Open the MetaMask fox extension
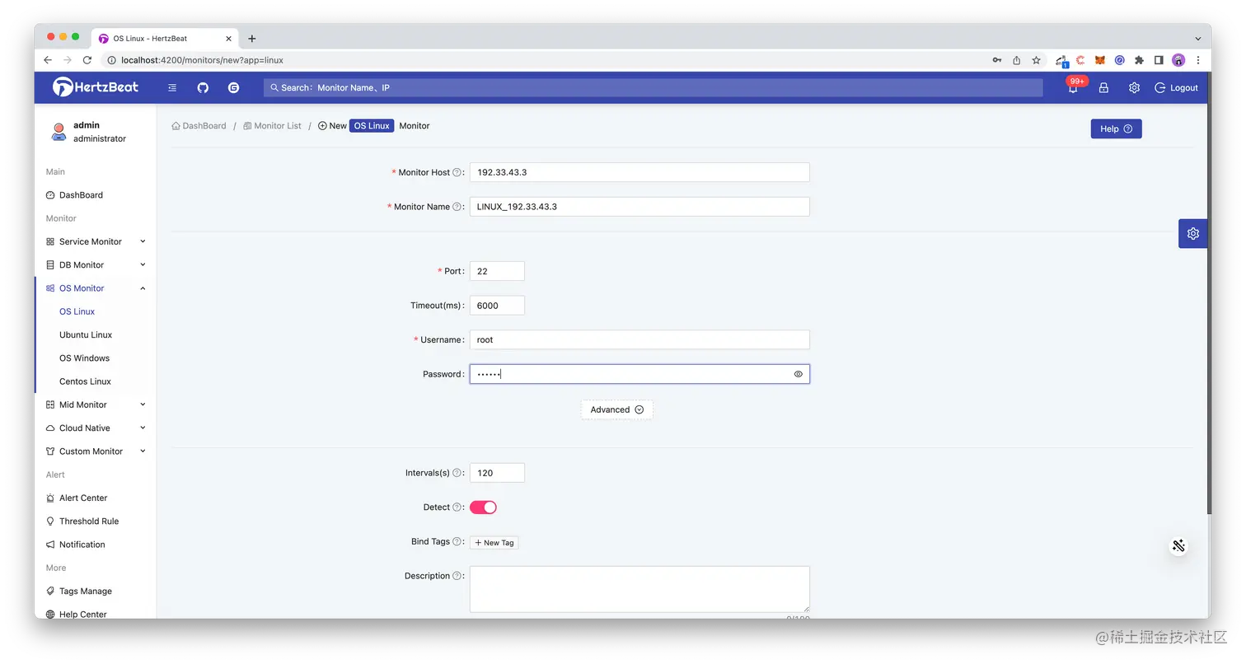The image size is (1246, 664). (x=1099, y=60)
